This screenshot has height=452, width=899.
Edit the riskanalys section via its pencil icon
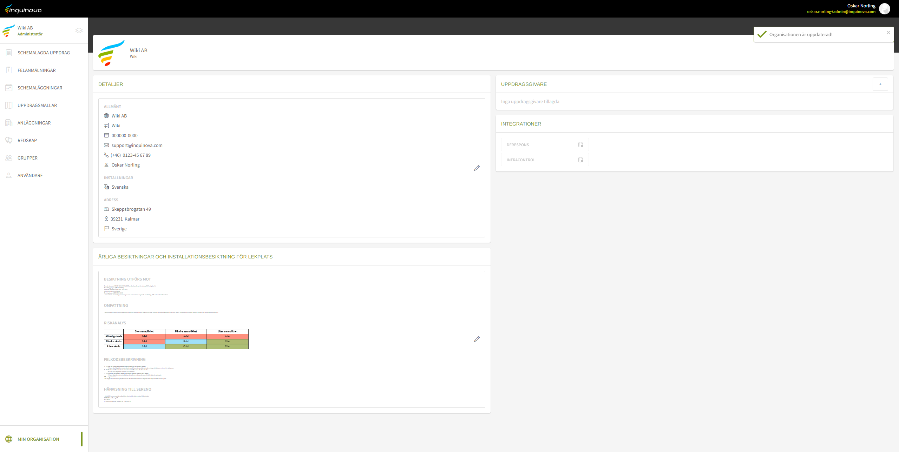tap(477, 339)
